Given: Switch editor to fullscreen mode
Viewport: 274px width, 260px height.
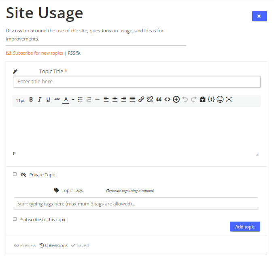Looking at the screenshot, I should 229,99.
